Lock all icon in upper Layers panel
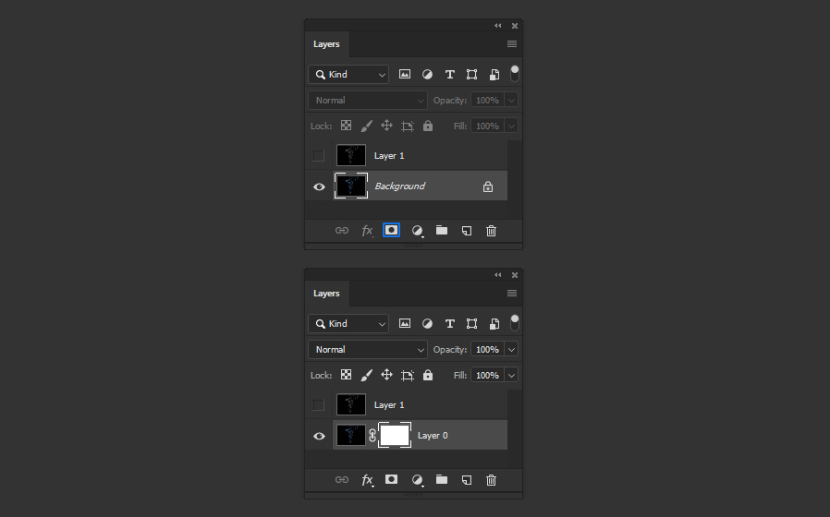The width and height of the screenshot is (830, 517). tap(428, 126)
